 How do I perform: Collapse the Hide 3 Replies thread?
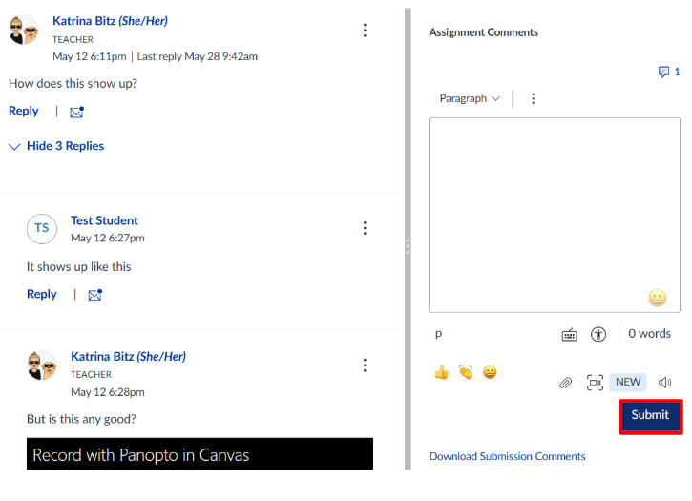[x=56, y=146]
